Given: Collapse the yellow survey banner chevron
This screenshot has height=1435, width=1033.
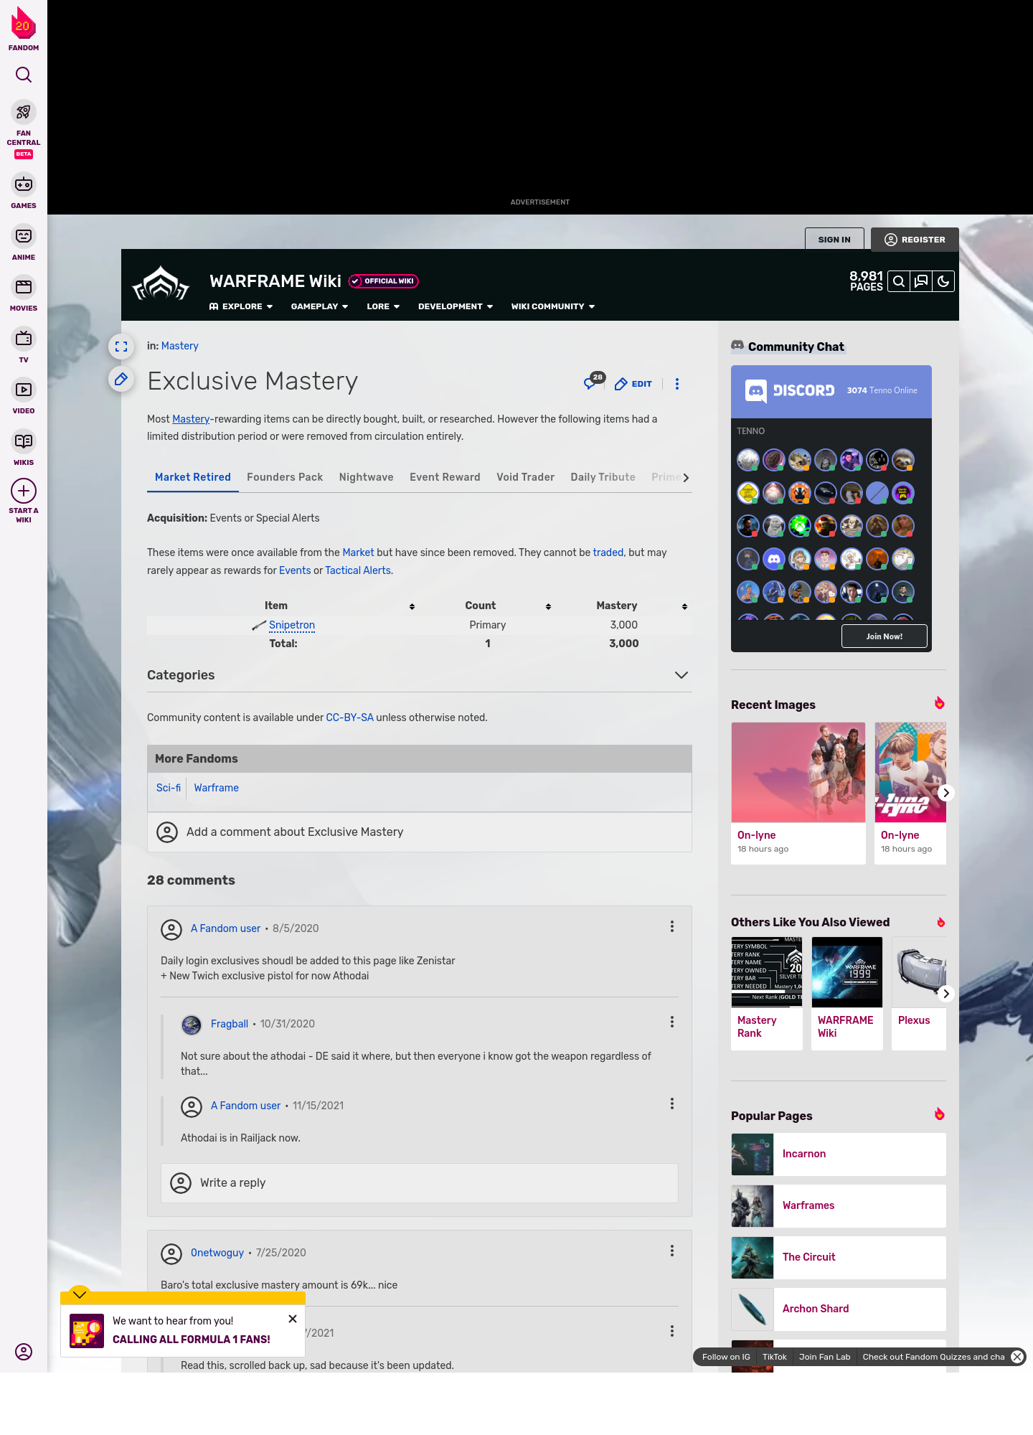Looking at the screenshot, I should (x=80, y=1294).
